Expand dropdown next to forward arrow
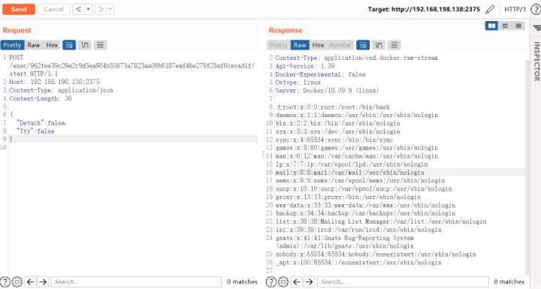The height and width of the screenshot is (289, 541). click(110, 9)
